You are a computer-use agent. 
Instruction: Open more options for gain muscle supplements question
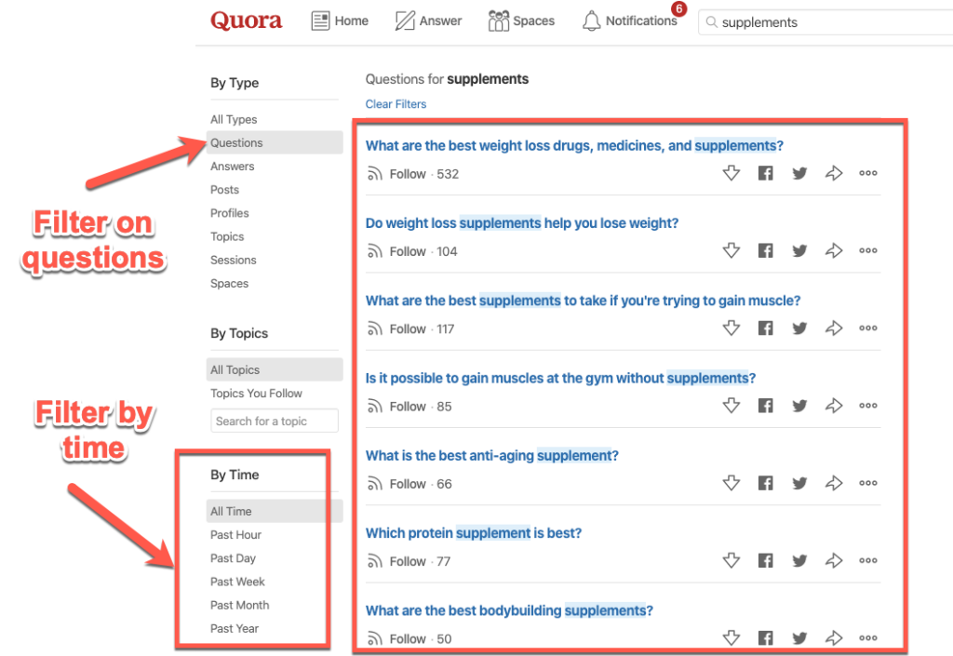tap(868, 328)
